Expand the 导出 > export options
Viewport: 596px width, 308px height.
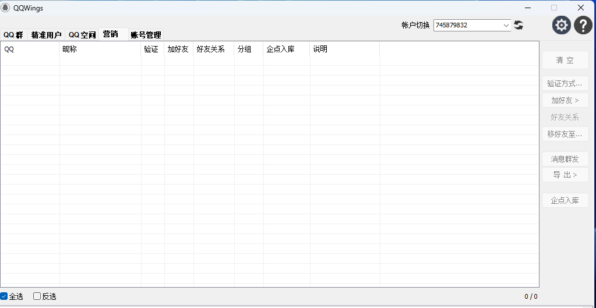565,175
